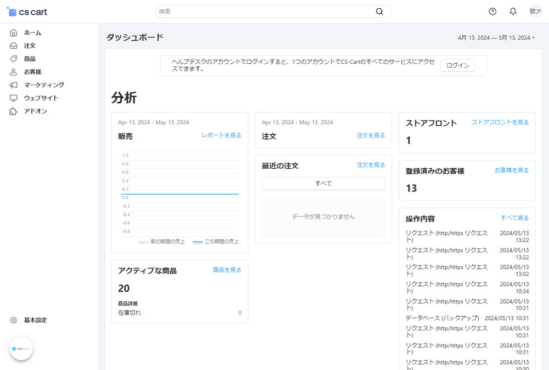549x370 pixels.
Task: Click the log entry dated 2024/05/13 10:34
Action: click(x=467, y=288)
